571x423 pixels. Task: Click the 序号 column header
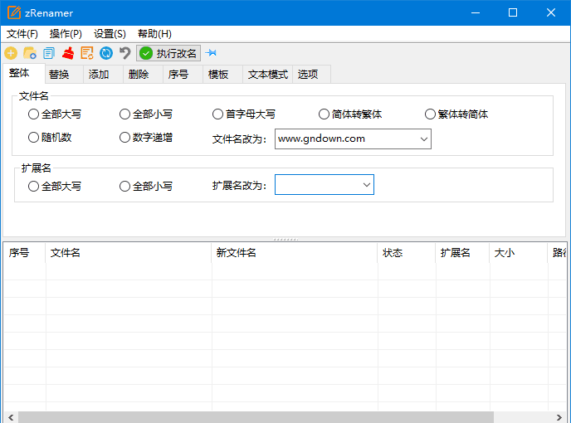coord(24,253)
